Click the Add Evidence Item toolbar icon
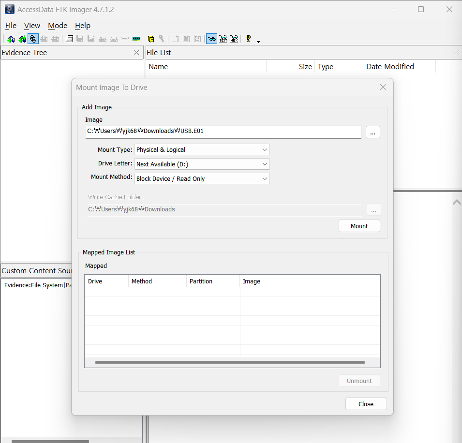 coord(11,39)
